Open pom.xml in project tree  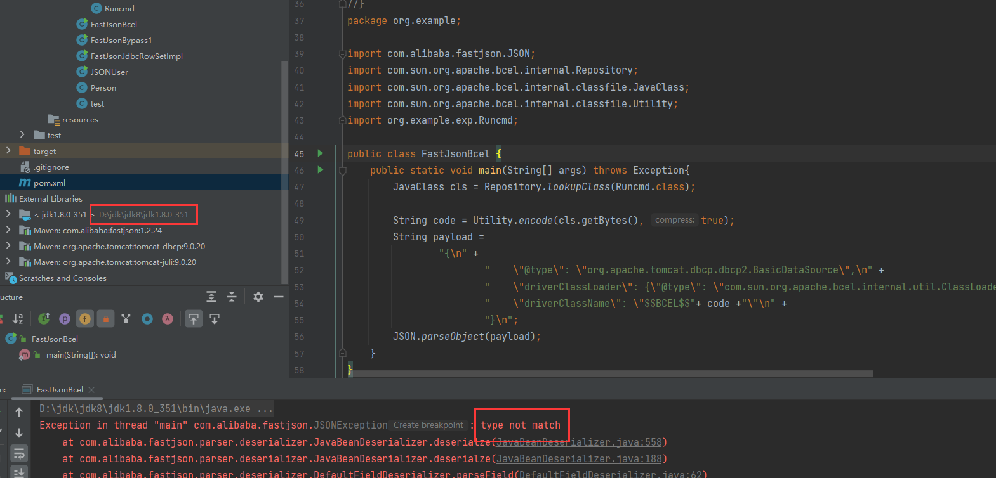49,183
